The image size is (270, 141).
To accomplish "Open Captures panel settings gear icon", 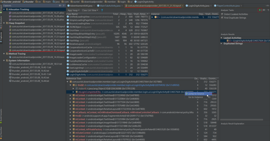I will 60,6.
